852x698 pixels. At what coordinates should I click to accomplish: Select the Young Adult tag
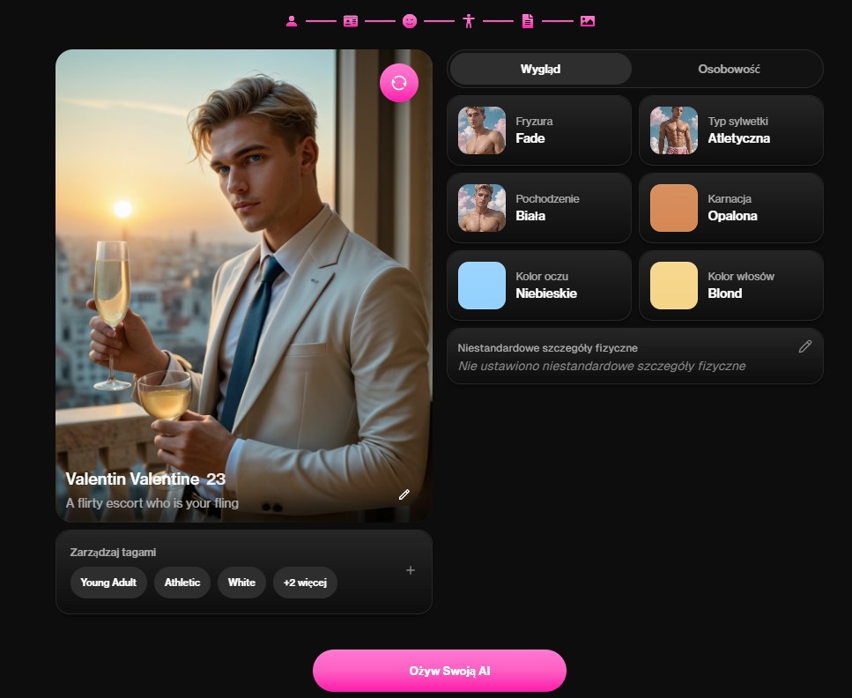[108, 583]
